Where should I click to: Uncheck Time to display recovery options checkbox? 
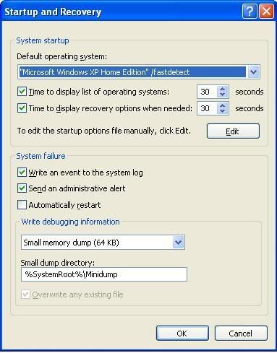(22, 108)
